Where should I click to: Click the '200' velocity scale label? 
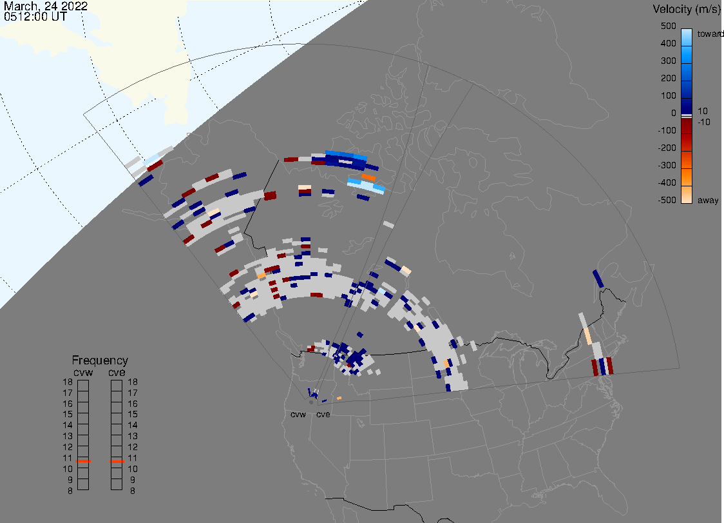pos(668,78)
